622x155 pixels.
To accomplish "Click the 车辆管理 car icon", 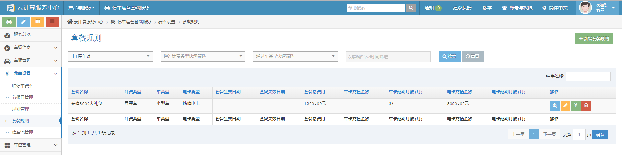I will coord(7,61).
